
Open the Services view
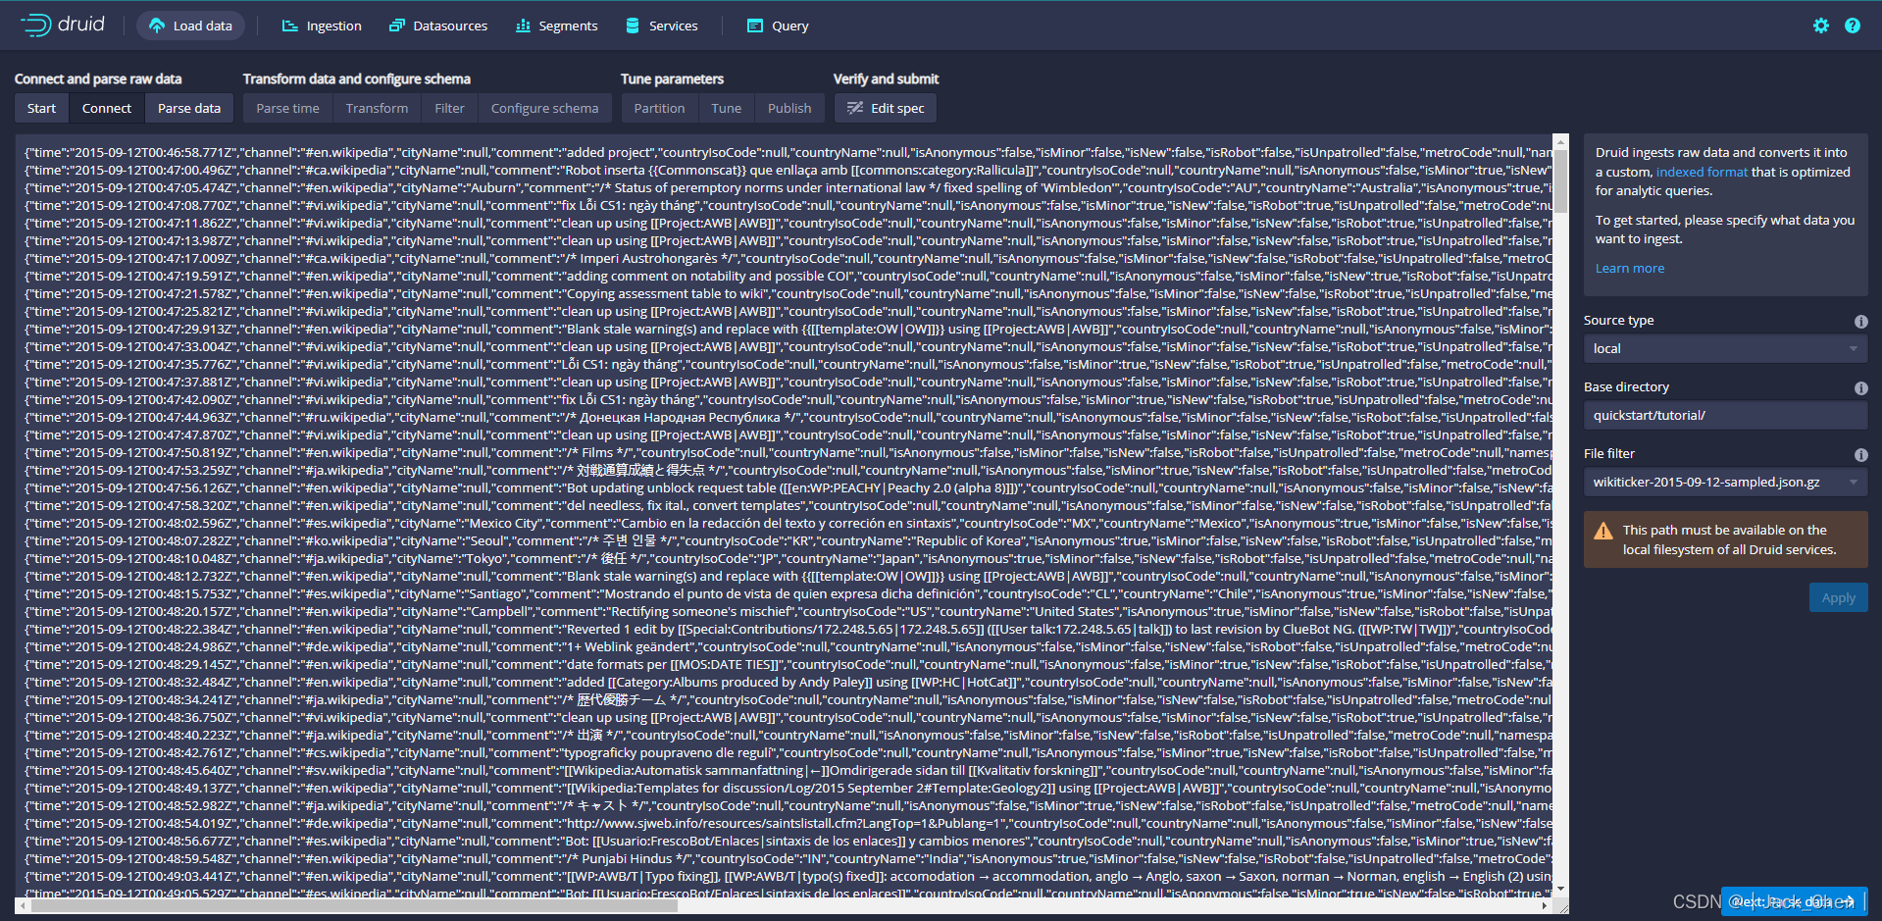[x=662, y=26]
